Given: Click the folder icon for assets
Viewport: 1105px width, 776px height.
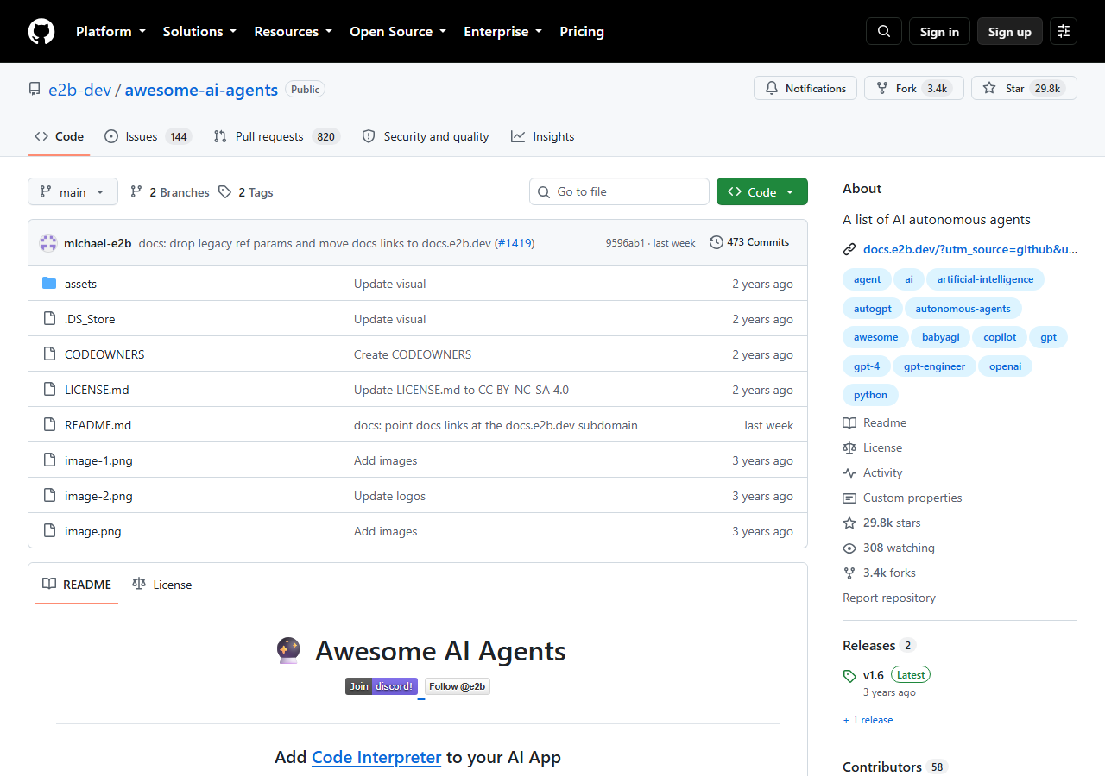Looking at the screenshot, I should click(x=49, y=284).
